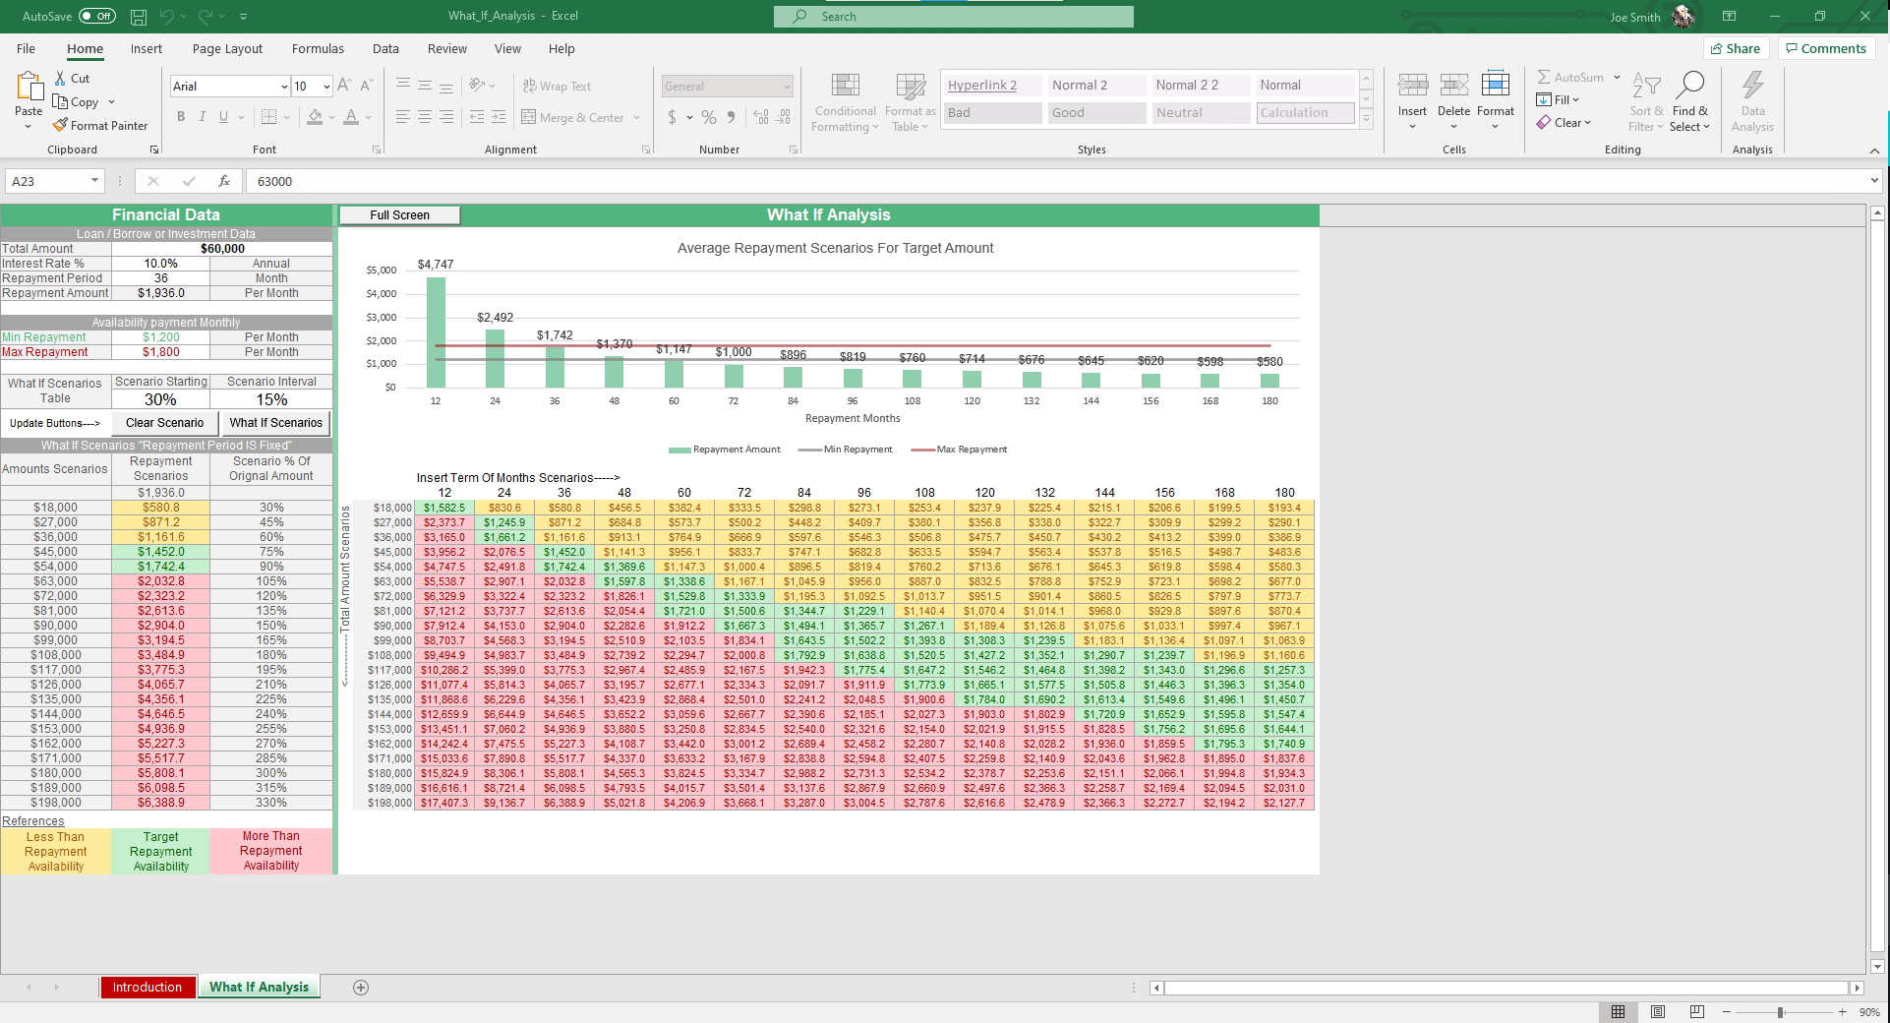Switch to Page Break Preview view

click(x=1696, y=1011)
